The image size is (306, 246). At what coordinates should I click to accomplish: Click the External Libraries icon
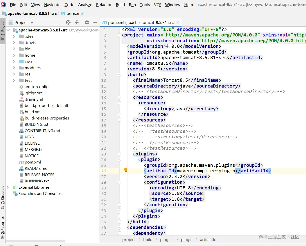click(x=15, y=187)
